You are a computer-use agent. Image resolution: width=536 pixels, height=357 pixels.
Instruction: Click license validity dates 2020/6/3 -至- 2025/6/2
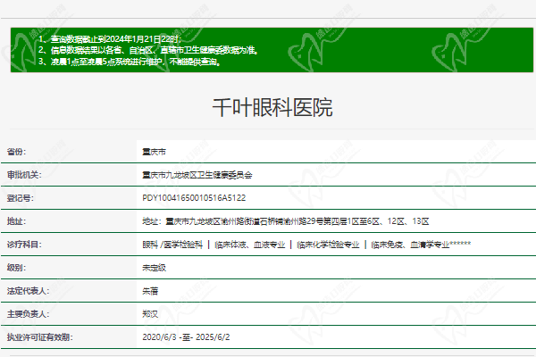[186, 338]
